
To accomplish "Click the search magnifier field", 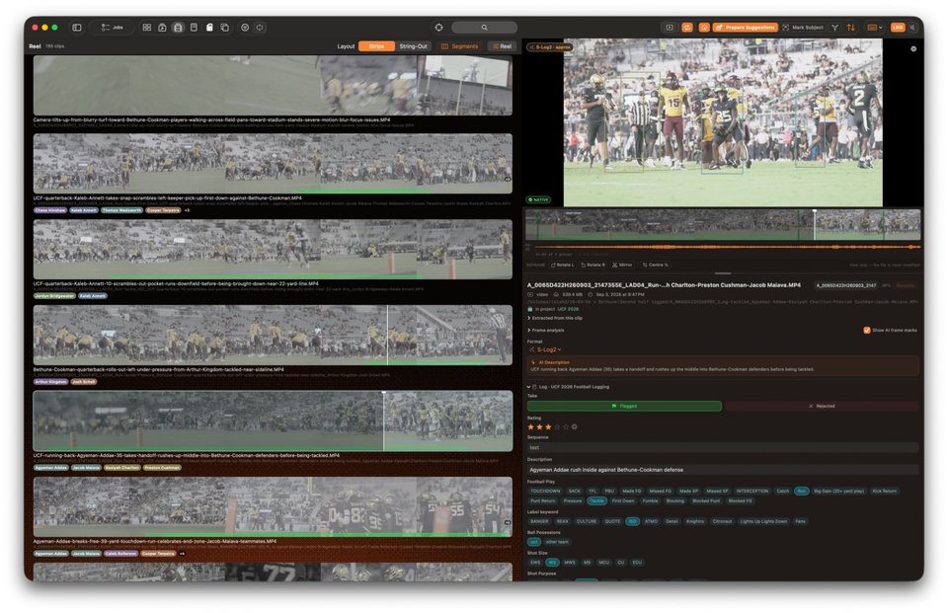I will click(484, 28).
